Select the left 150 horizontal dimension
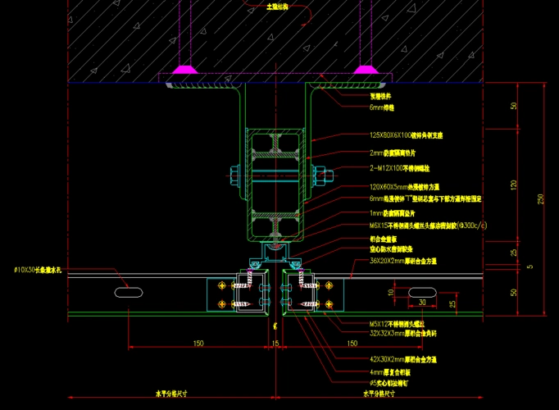This screenshot has width=559, height=410. [x=198, y=344]
